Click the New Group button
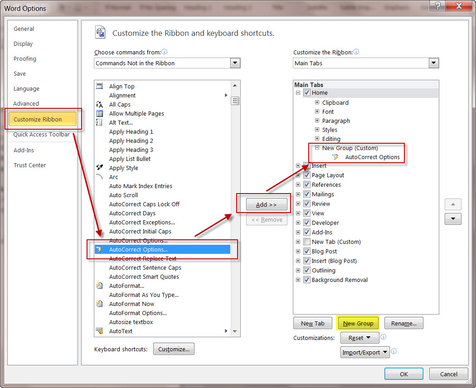 click(x=358, y=323)
